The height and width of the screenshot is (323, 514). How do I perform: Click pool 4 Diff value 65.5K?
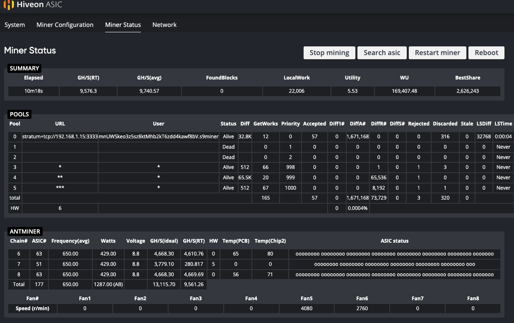[245, 177]
